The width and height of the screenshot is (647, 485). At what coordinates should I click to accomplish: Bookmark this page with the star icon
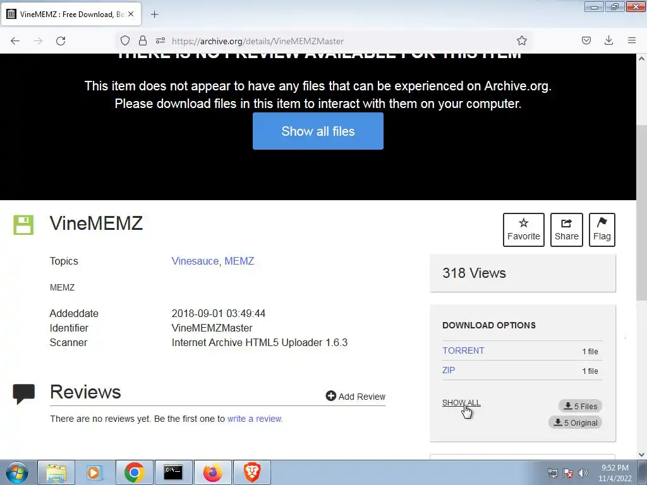(521, 40)
